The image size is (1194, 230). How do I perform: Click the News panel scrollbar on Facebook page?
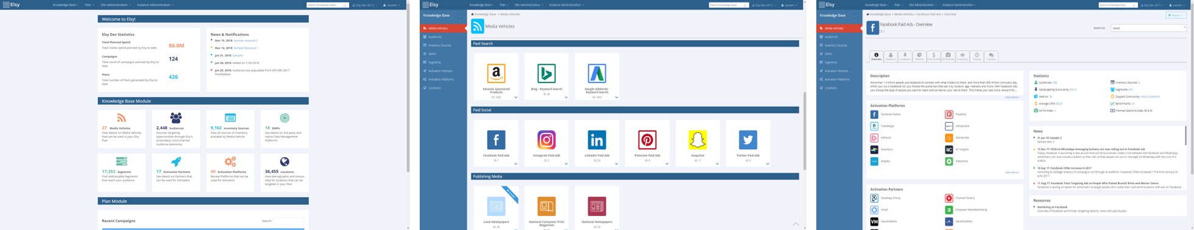coord(1185,135)
